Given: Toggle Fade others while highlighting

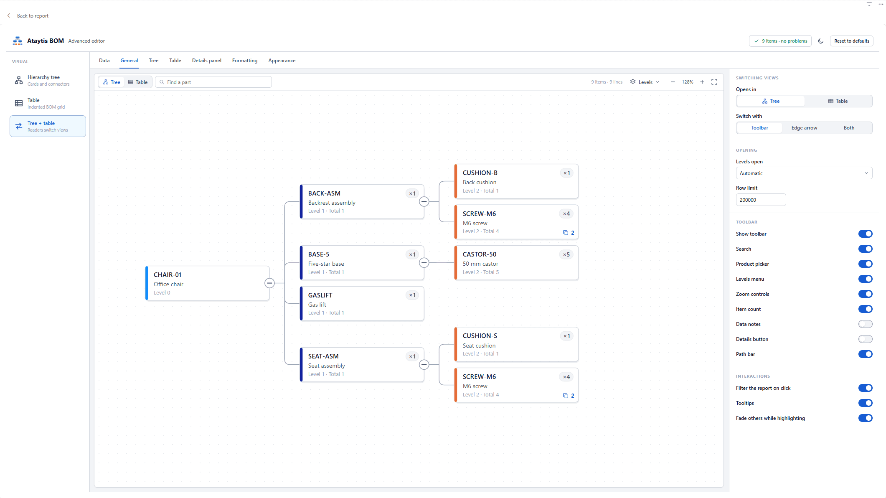Looking at the screenshot, I should click(x=866, y=418).
